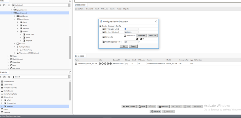
Task: Click the third extension icon in the Exts column
Action: click(x=105, y=64)
